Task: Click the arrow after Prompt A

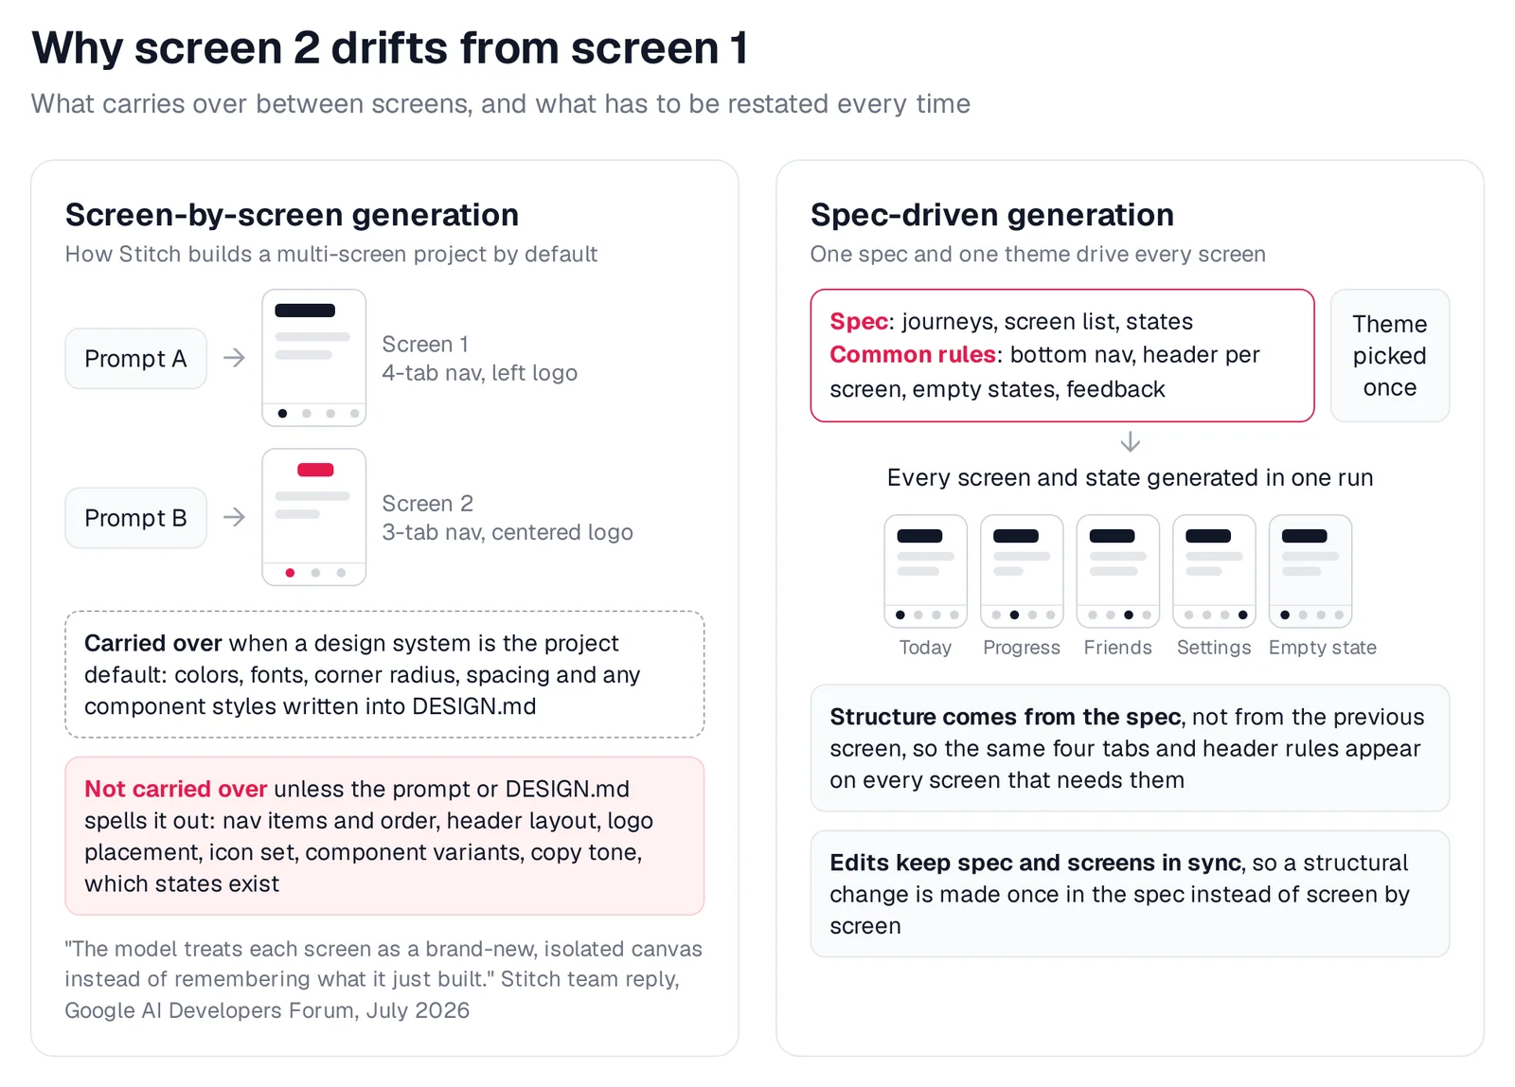Action: (x=235, y=358)
